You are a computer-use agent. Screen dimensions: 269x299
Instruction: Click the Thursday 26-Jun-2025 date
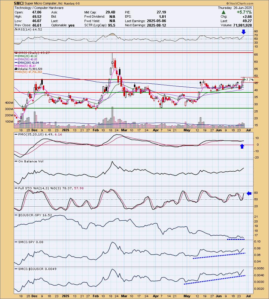click(235, 8)
